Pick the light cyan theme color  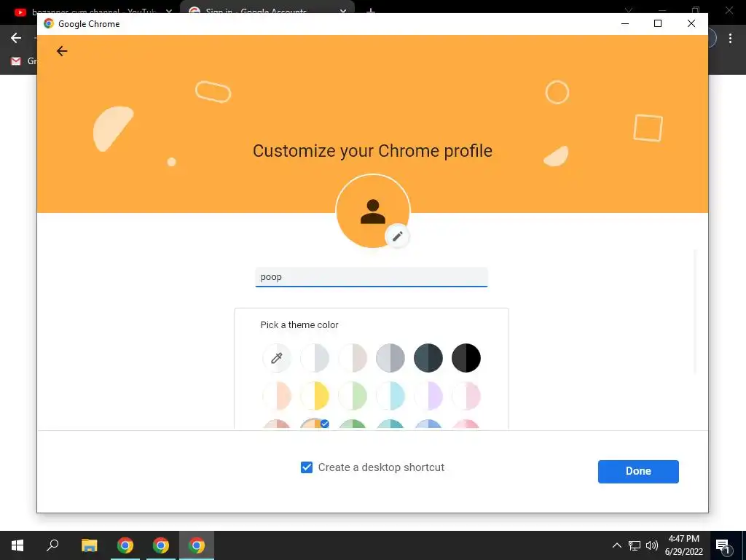[390, 396]
